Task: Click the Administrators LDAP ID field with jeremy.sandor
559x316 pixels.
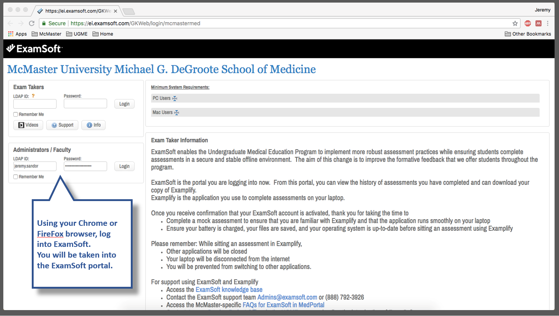Action: point(35,166)
